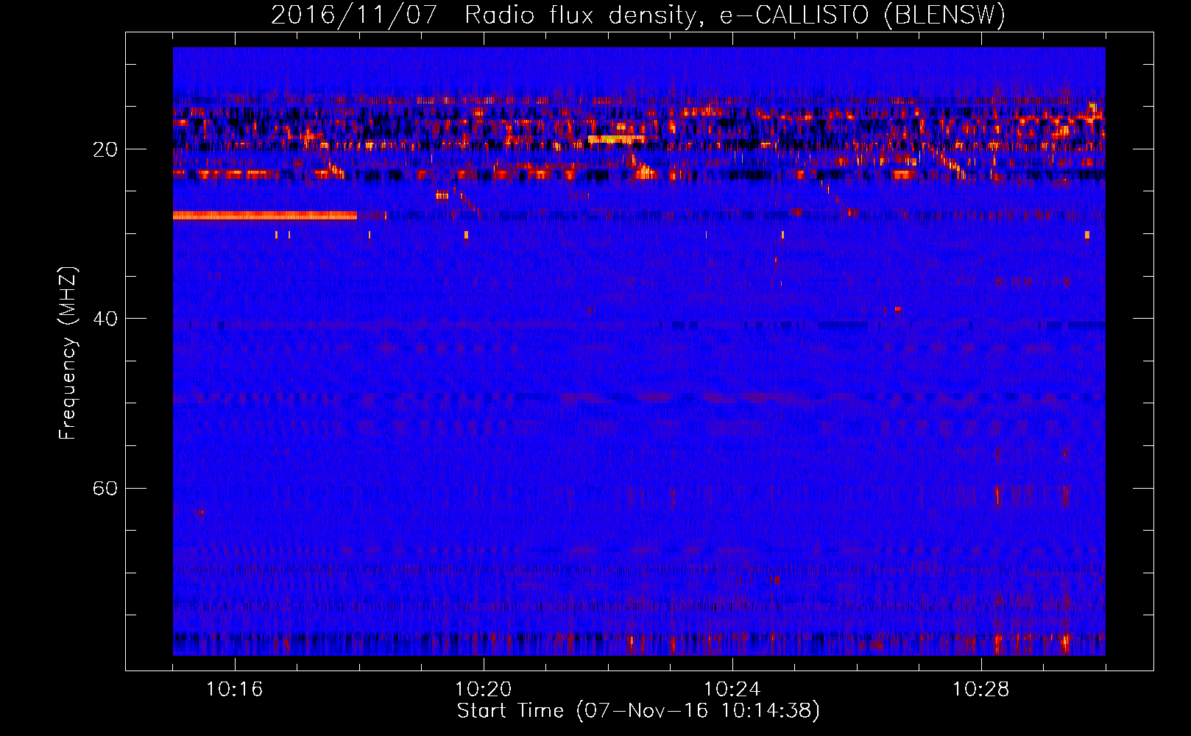Click the 20 MHz frequency tick label

tap(105, 149)
